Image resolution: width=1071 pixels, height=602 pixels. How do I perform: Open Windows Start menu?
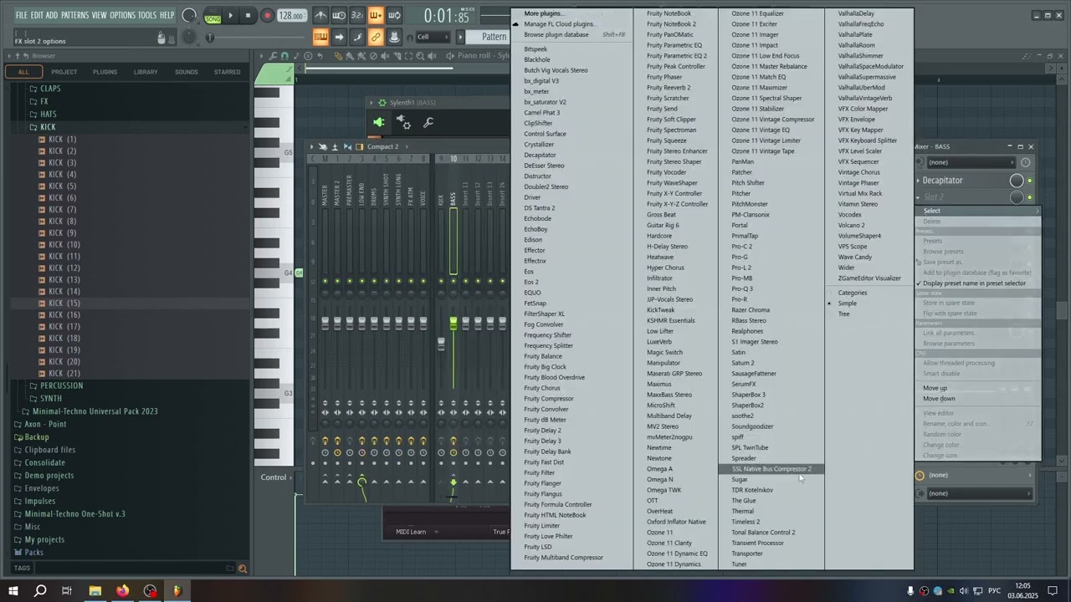click(13, 590)
